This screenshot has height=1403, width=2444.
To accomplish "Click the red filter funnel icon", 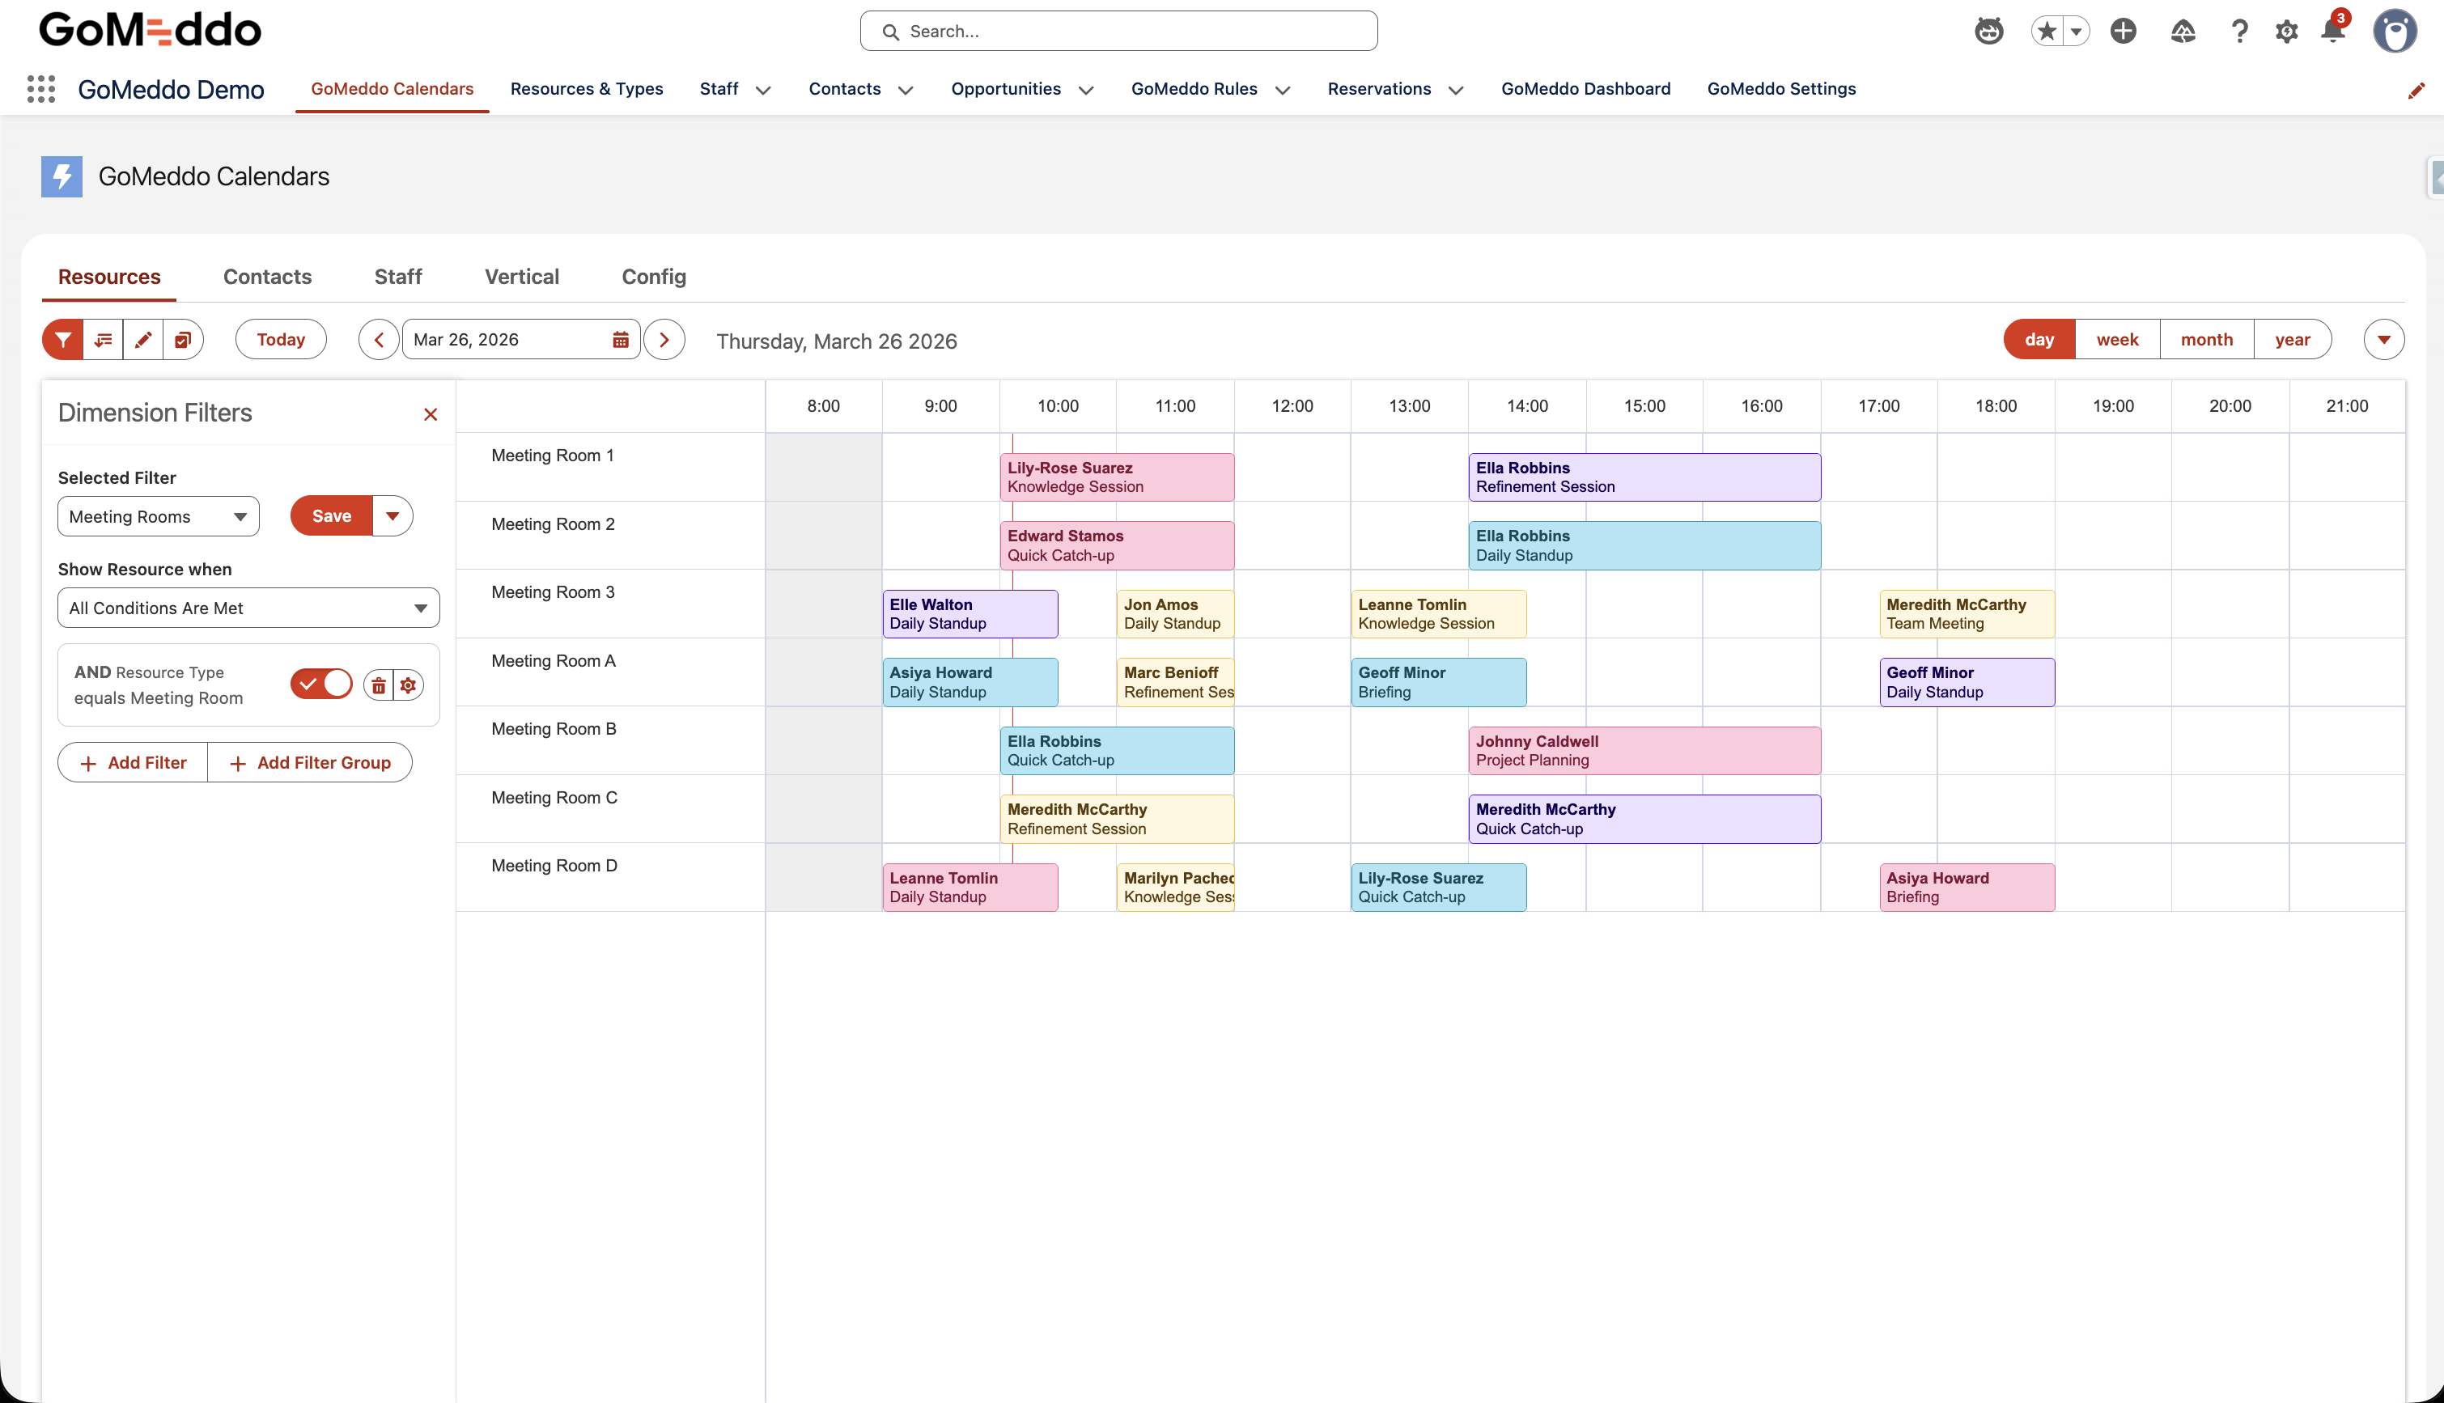I will pos(62,339).
